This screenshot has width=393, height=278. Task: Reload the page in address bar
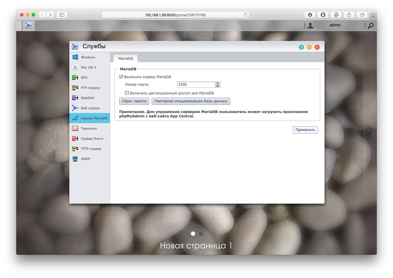point(246,15)
